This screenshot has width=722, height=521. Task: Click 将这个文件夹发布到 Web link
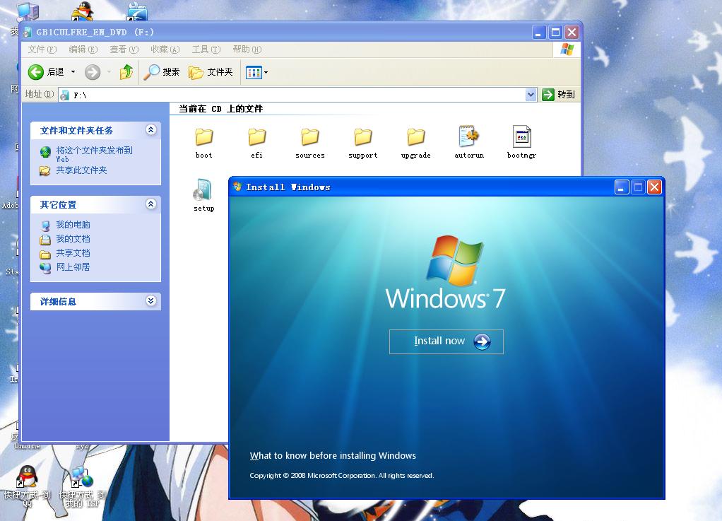point(94,154)
